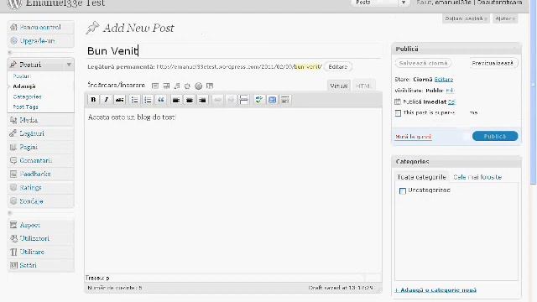
Task: Click Editare button beside the permalink
Action: click(x=337, y=66)
